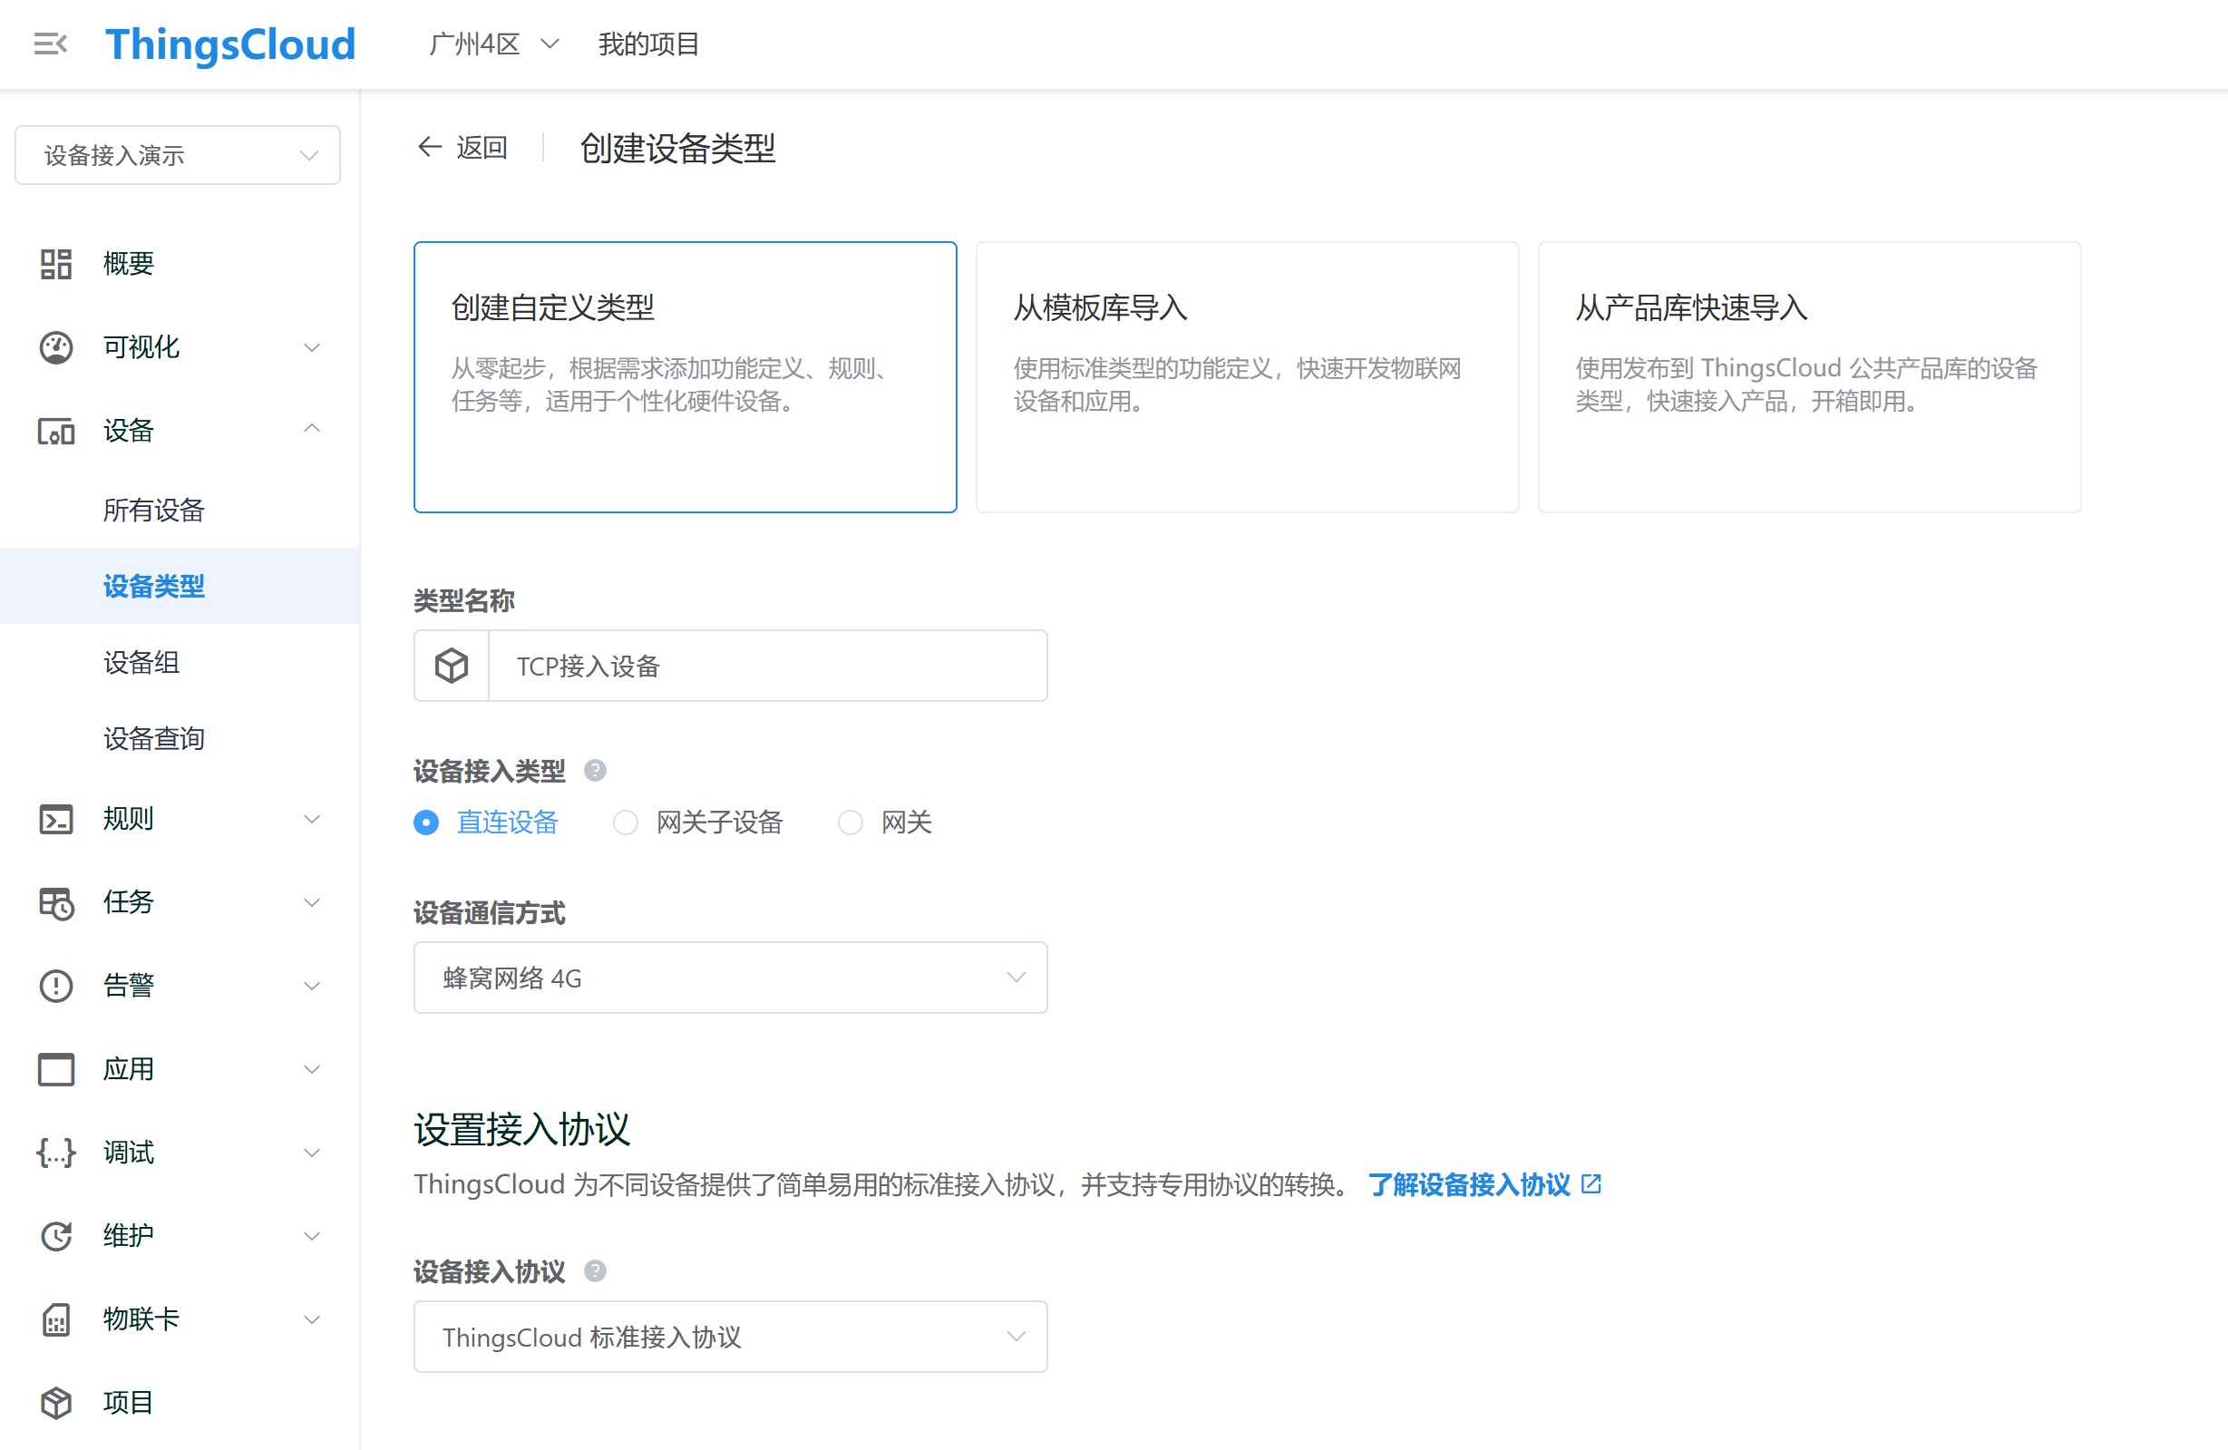The image size is (2228, 1450).
Task: Select the 创建自定义类型 card
Action: [x=686, y=377]
